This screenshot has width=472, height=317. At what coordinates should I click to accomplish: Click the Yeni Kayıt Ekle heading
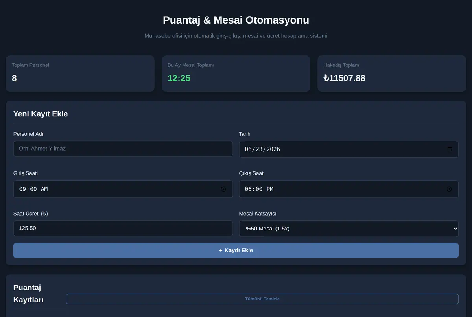[41, 114]
